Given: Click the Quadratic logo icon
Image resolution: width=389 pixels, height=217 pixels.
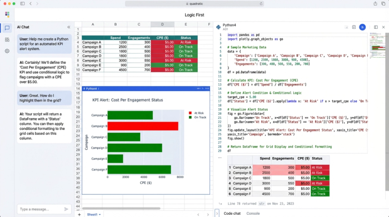Looking at the screenshot, I should pos(7,14).
